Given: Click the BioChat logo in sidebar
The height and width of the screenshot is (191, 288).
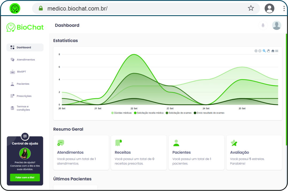Looking at the screenshot, I should (25, 27).
